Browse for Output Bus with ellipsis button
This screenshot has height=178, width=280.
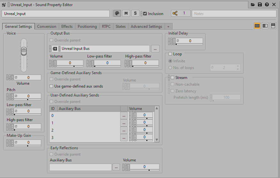pos(155,49)
